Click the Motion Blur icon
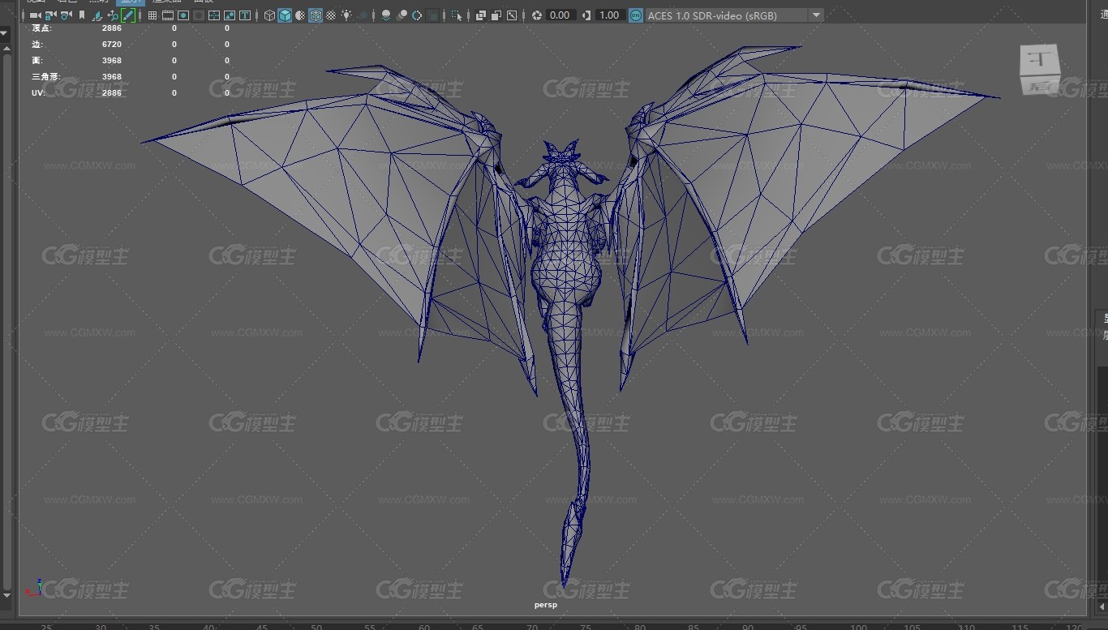This screenshot has height=630, width=1108. tap(402, 15)
